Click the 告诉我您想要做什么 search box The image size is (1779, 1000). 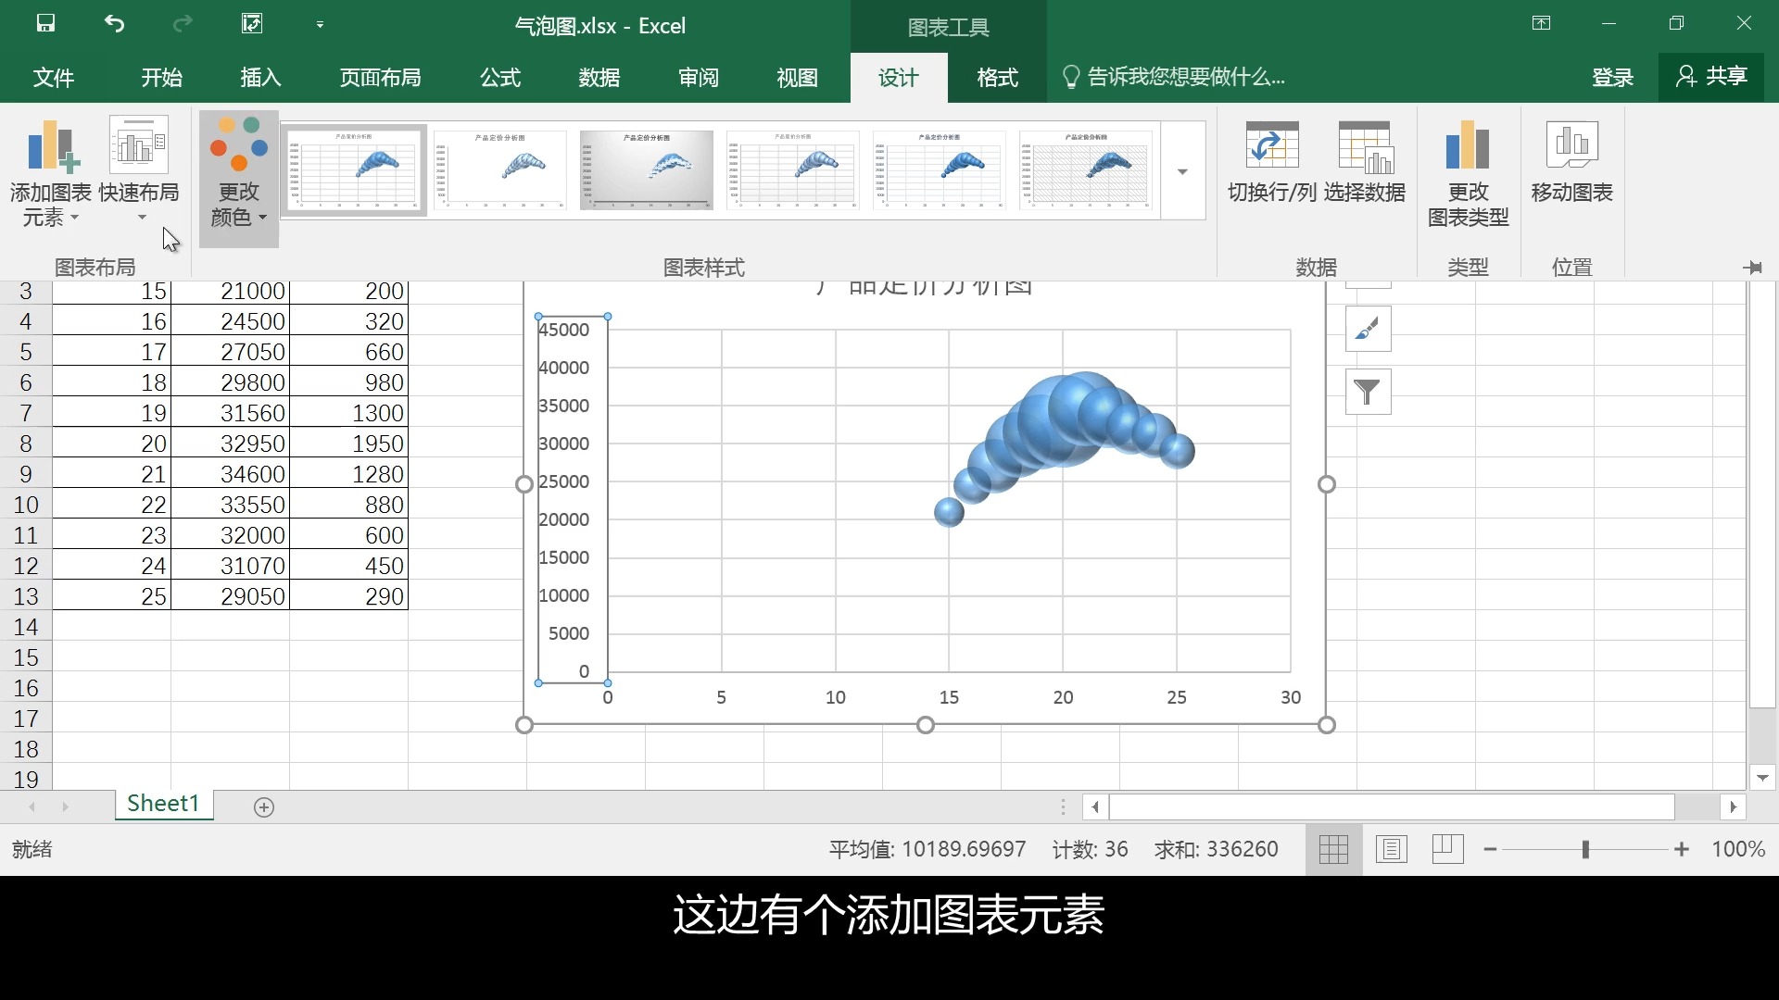click(1174, 77)
